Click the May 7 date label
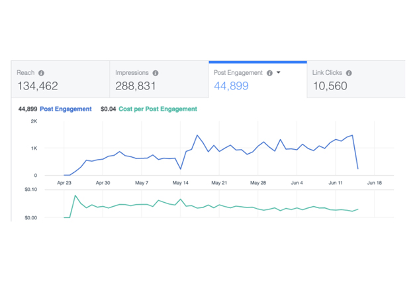 [x=142, y=183]
